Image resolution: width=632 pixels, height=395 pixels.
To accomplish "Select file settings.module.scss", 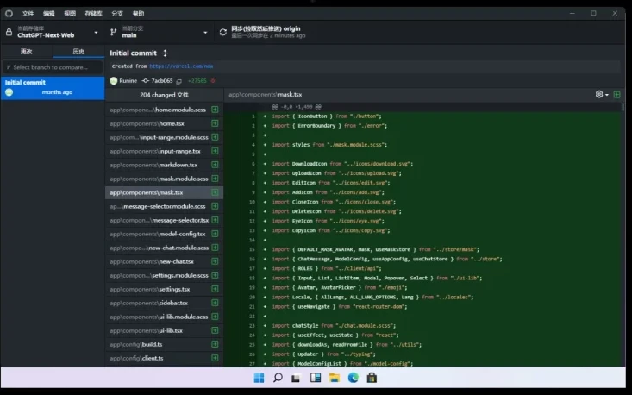I will (164, 275).
